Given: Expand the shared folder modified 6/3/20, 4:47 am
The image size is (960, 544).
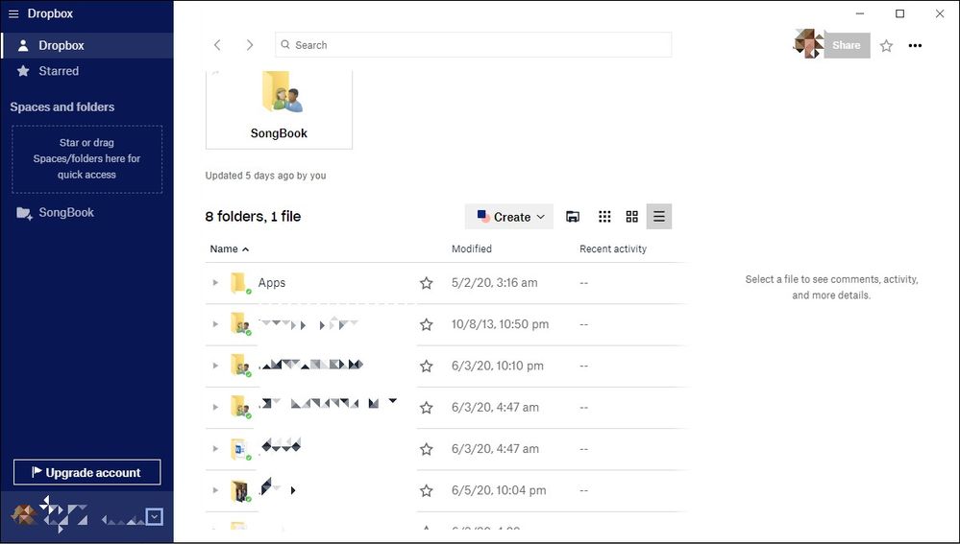Looking at the screenshot, I should tap(215, 407).
